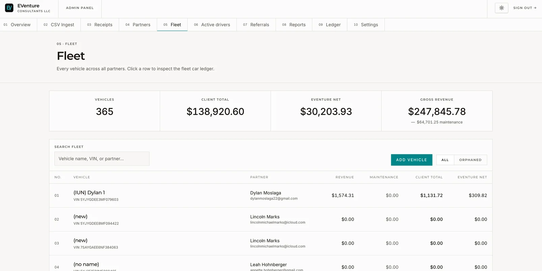Switch to the Reports tab
This screenshot has height=271, width=542.
294,25
